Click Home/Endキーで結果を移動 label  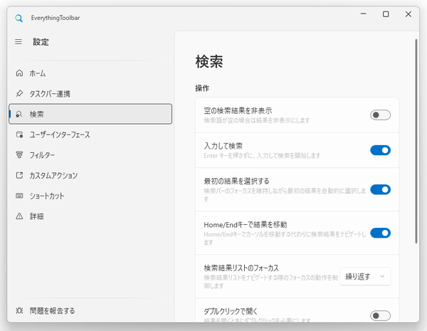[246, 225]
